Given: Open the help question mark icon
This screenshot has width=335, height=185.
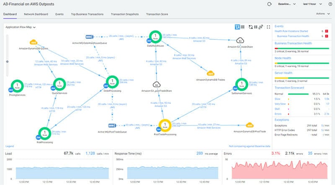Looking at the screenshot, I should pyautogui.click(x=330, y=4).
